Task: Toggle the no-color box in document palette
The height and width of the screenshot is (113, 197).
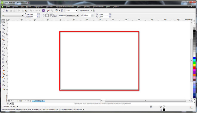Action: 13,104
